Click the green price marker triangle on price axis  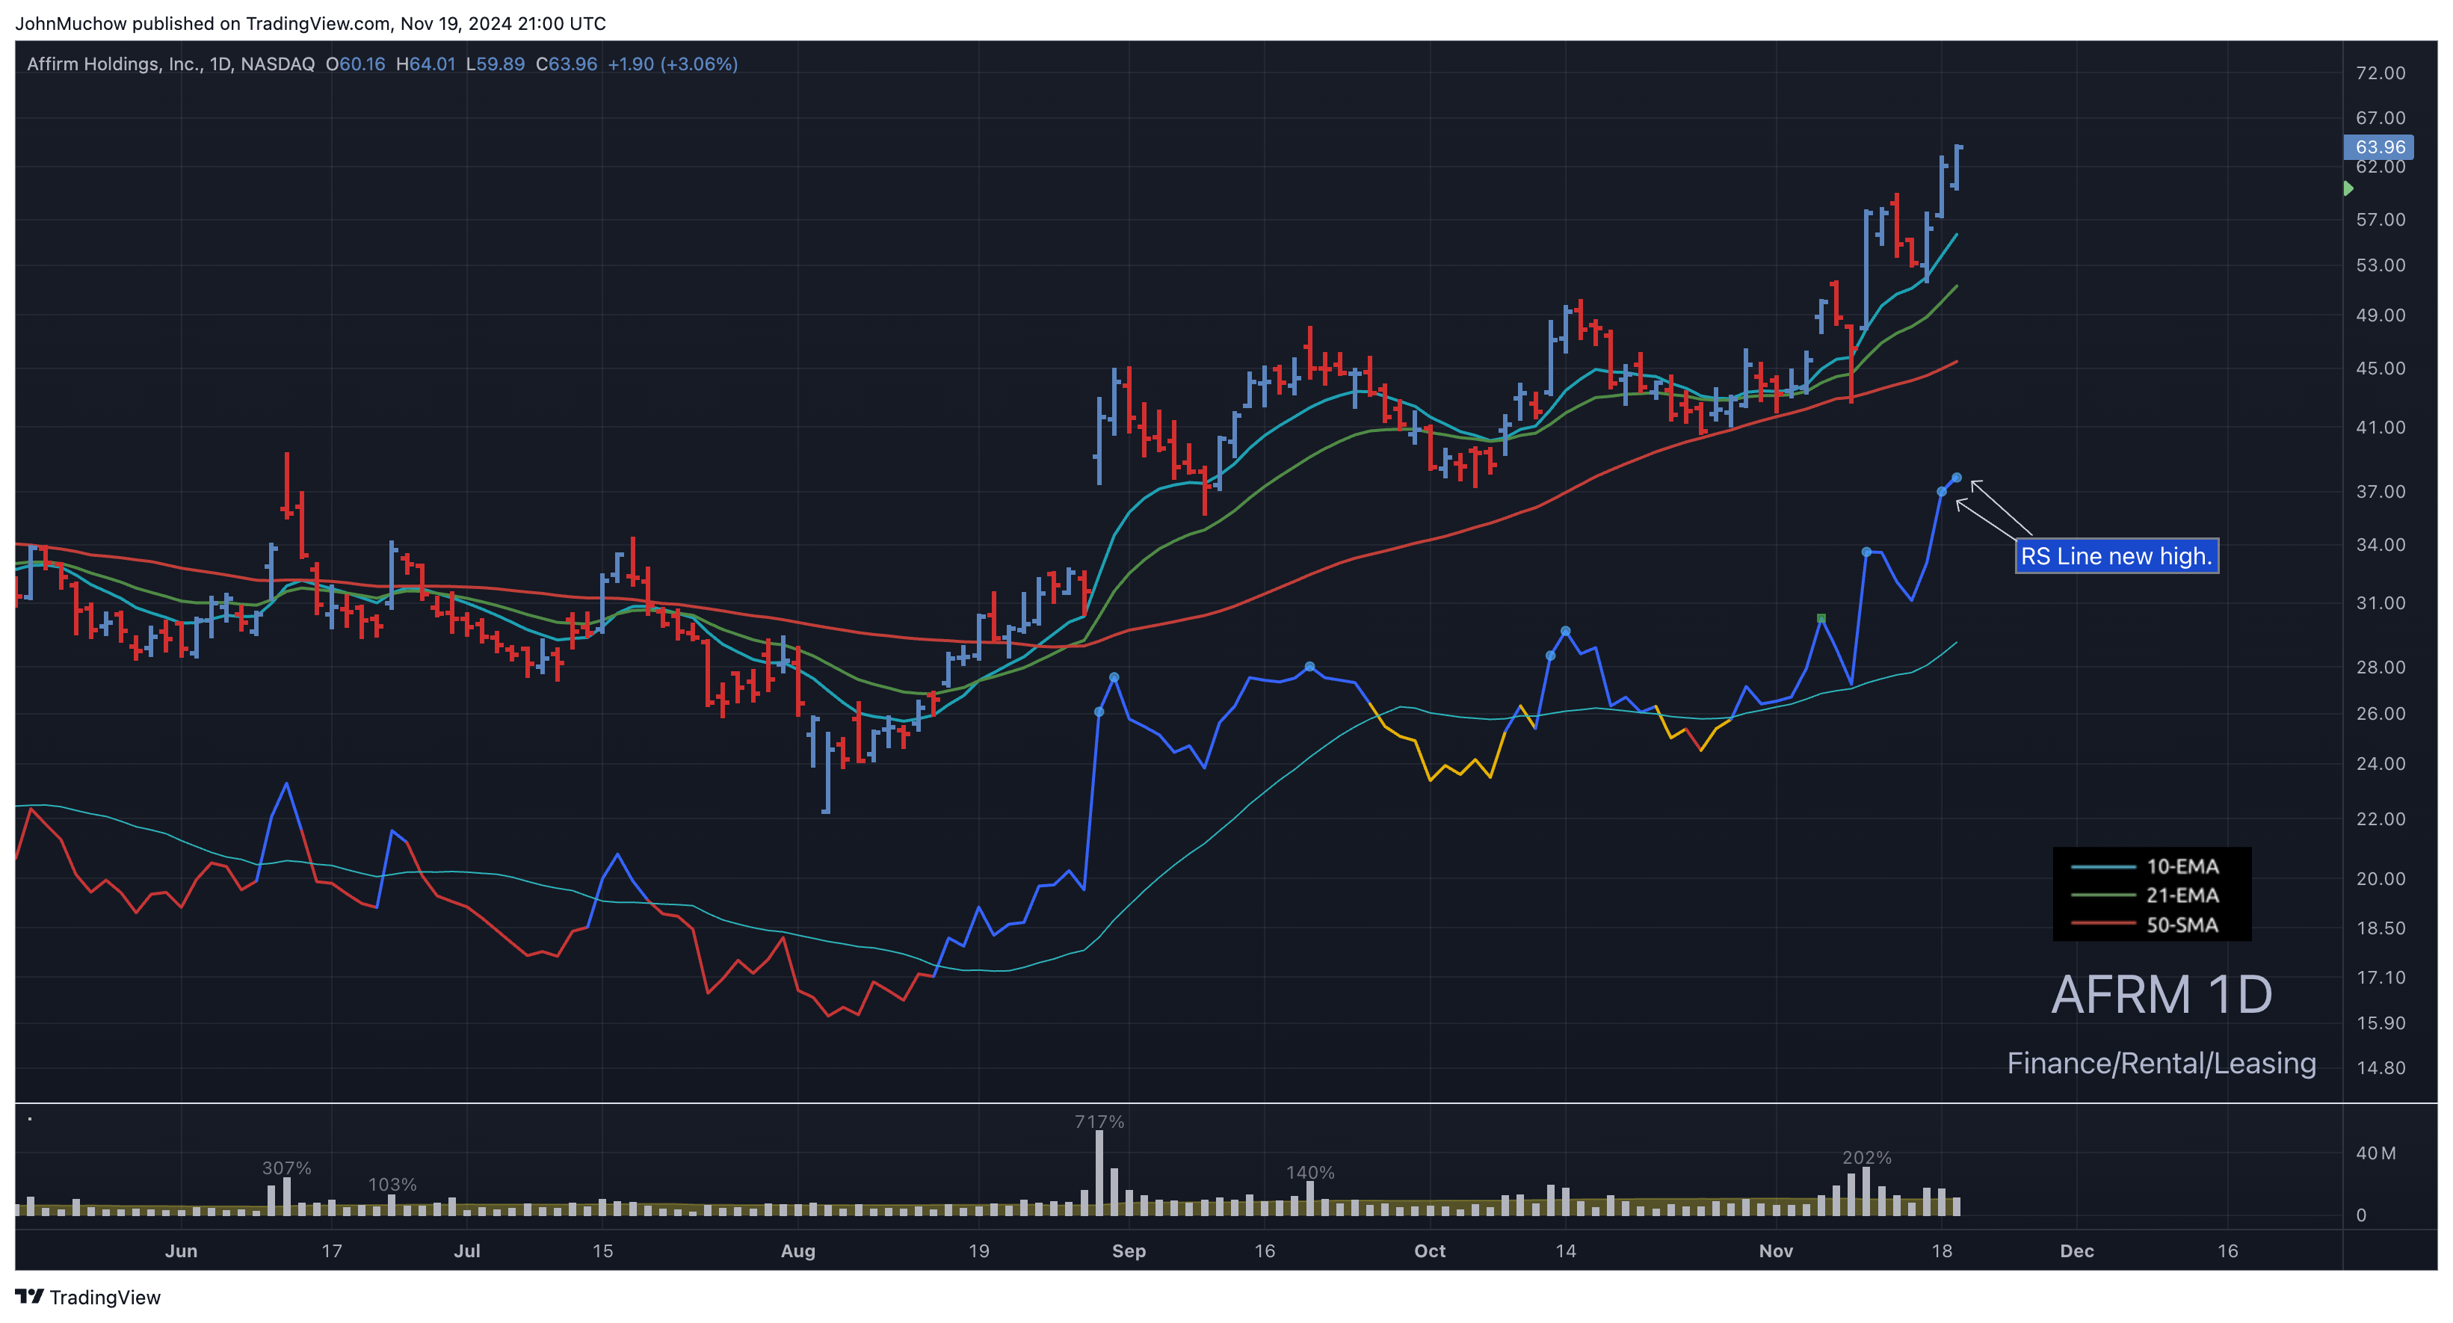coord(2348,188)
